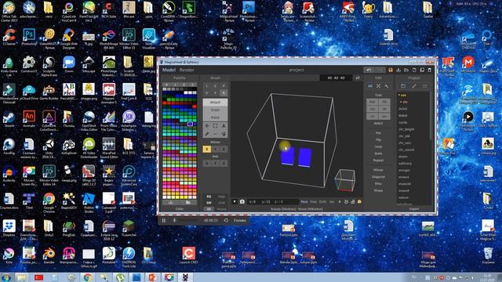Toggle the BG display option
Screen dimensions: 502x282
(209, 197)
